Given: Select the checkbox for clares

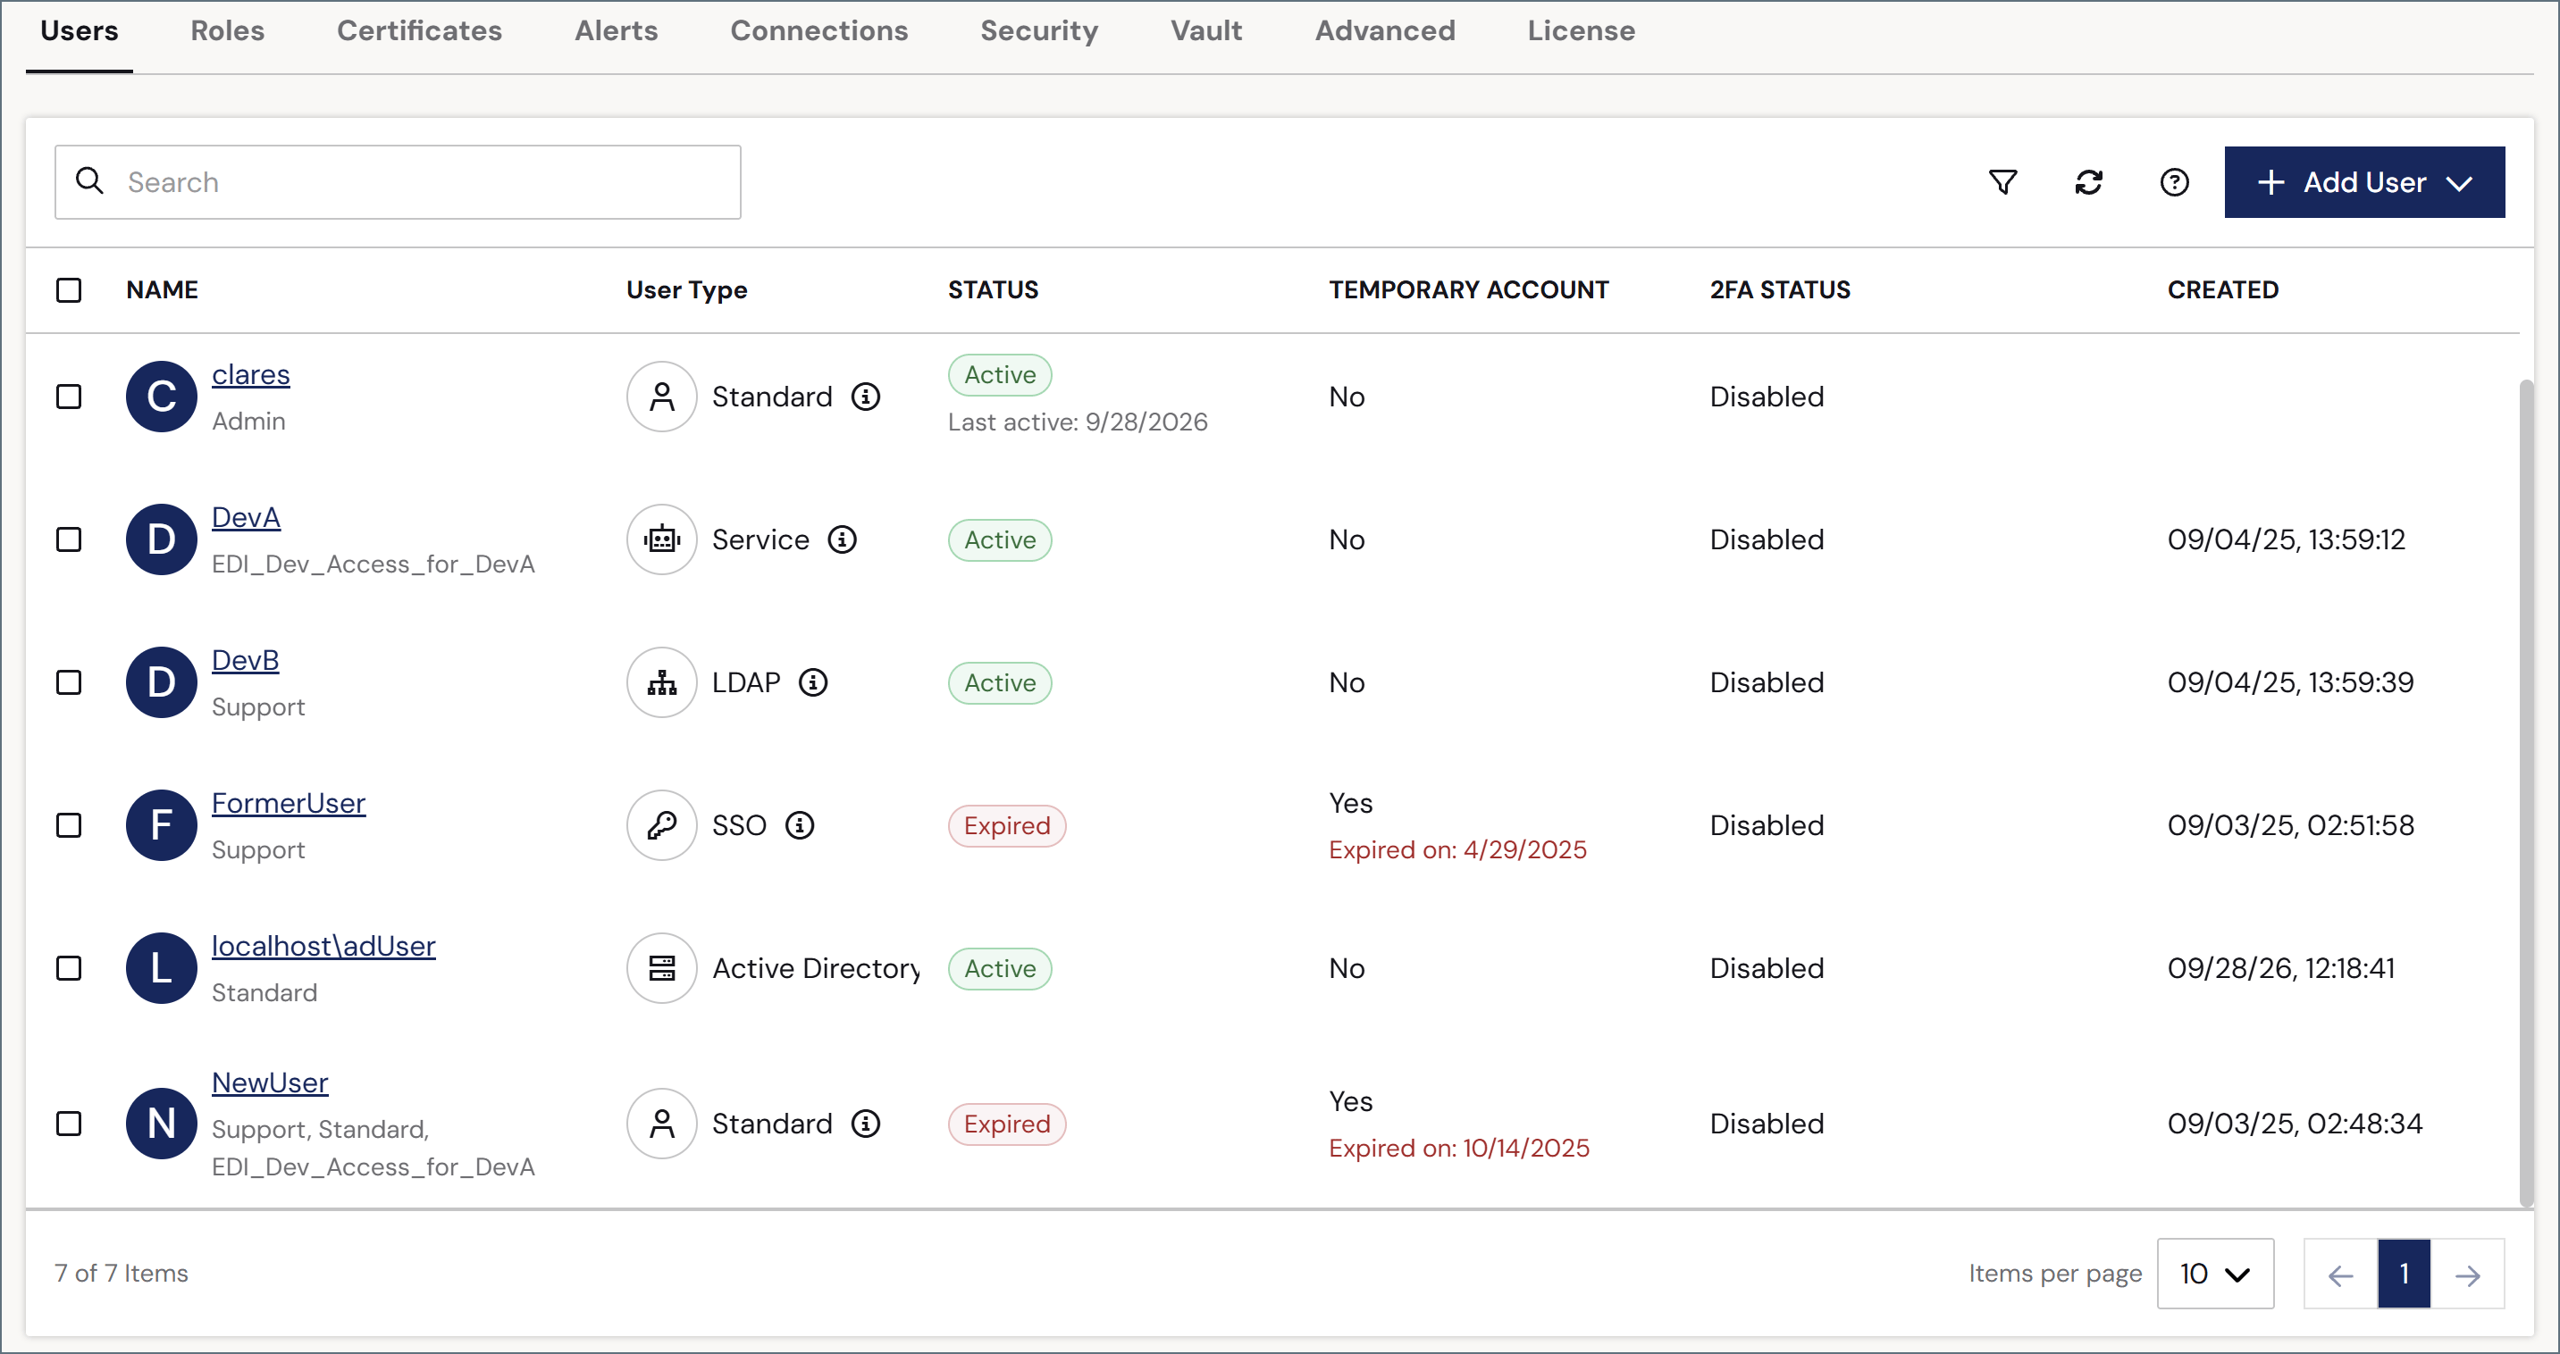Looking at the screenshot, I should click(69, 397).
